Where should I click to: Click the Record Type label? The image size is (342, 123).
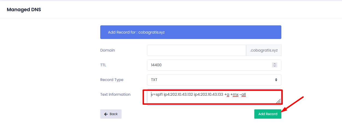[112, 80]
